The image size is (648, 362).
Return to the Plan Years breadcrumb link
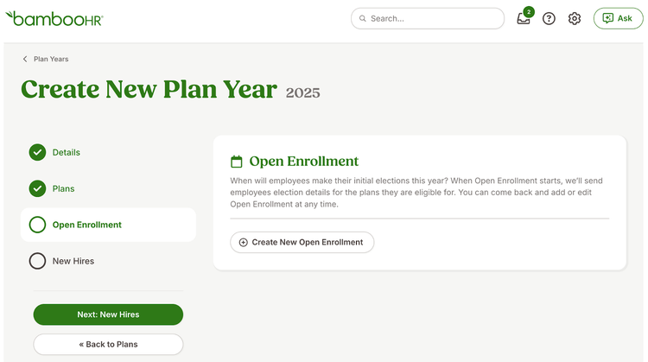[x=51, y=59]
